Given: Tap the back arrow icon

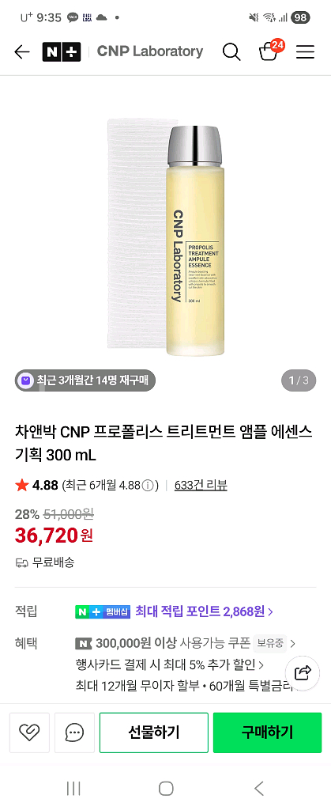Looking at the screenshot, I should click(x=21, y=51).
